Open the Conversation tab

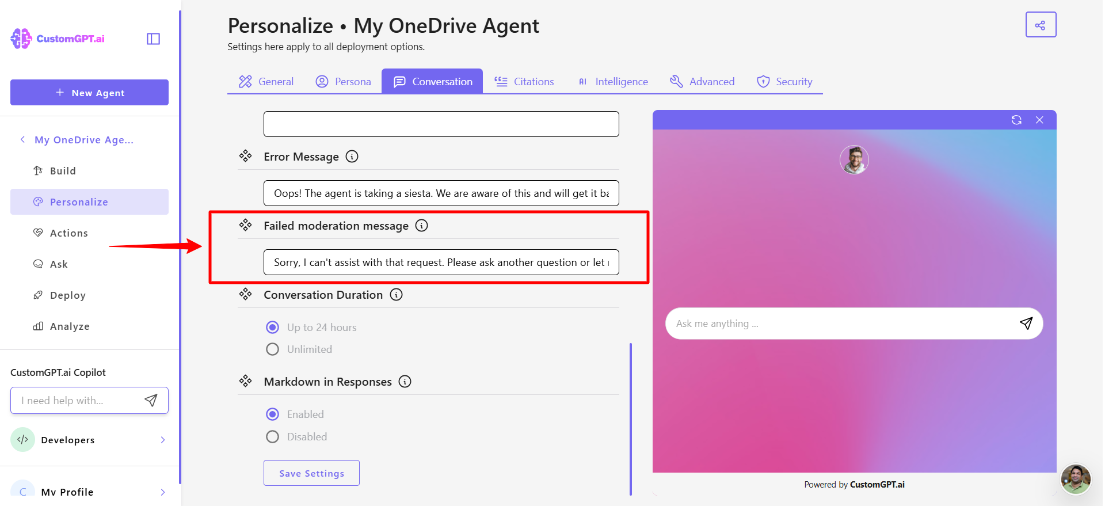click(432, 82)
